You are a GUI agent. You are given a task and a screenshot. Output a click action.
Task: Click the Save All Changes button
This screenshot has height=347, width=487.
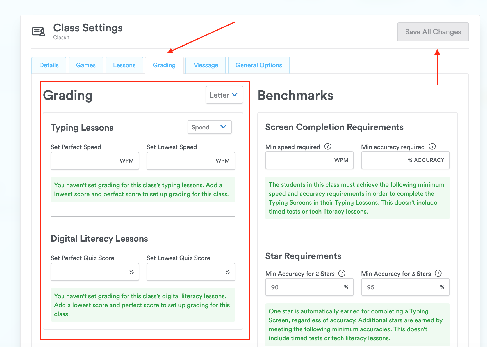click(433, 32)
